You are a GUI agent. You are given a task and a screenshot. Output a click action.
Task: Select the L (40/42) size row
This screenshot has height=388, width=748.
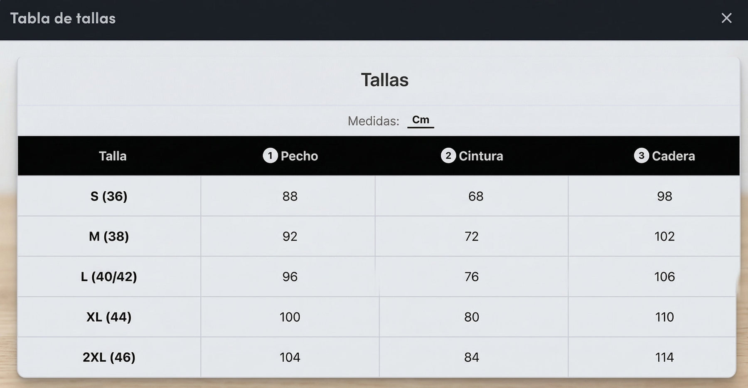pos(379,276)
